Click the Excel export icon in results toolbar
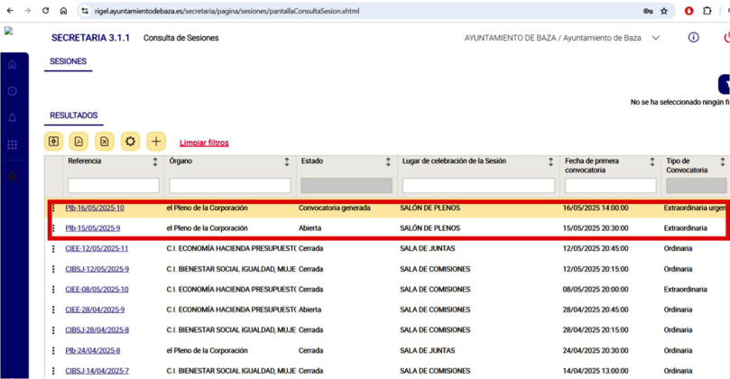 [105, 142]
